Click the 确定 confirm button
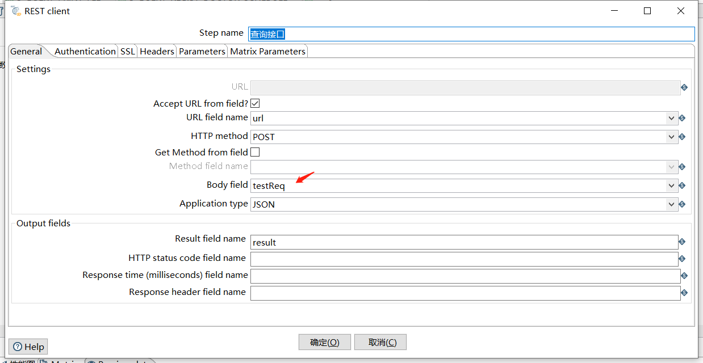 324,342
